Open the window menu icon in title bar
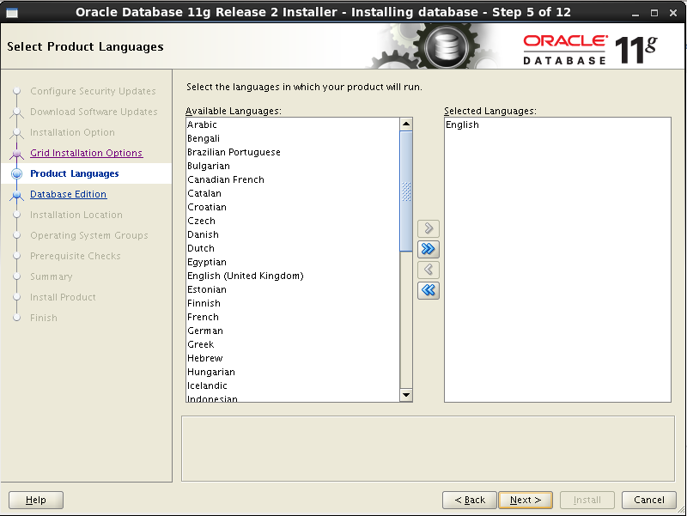 [12, 13]
